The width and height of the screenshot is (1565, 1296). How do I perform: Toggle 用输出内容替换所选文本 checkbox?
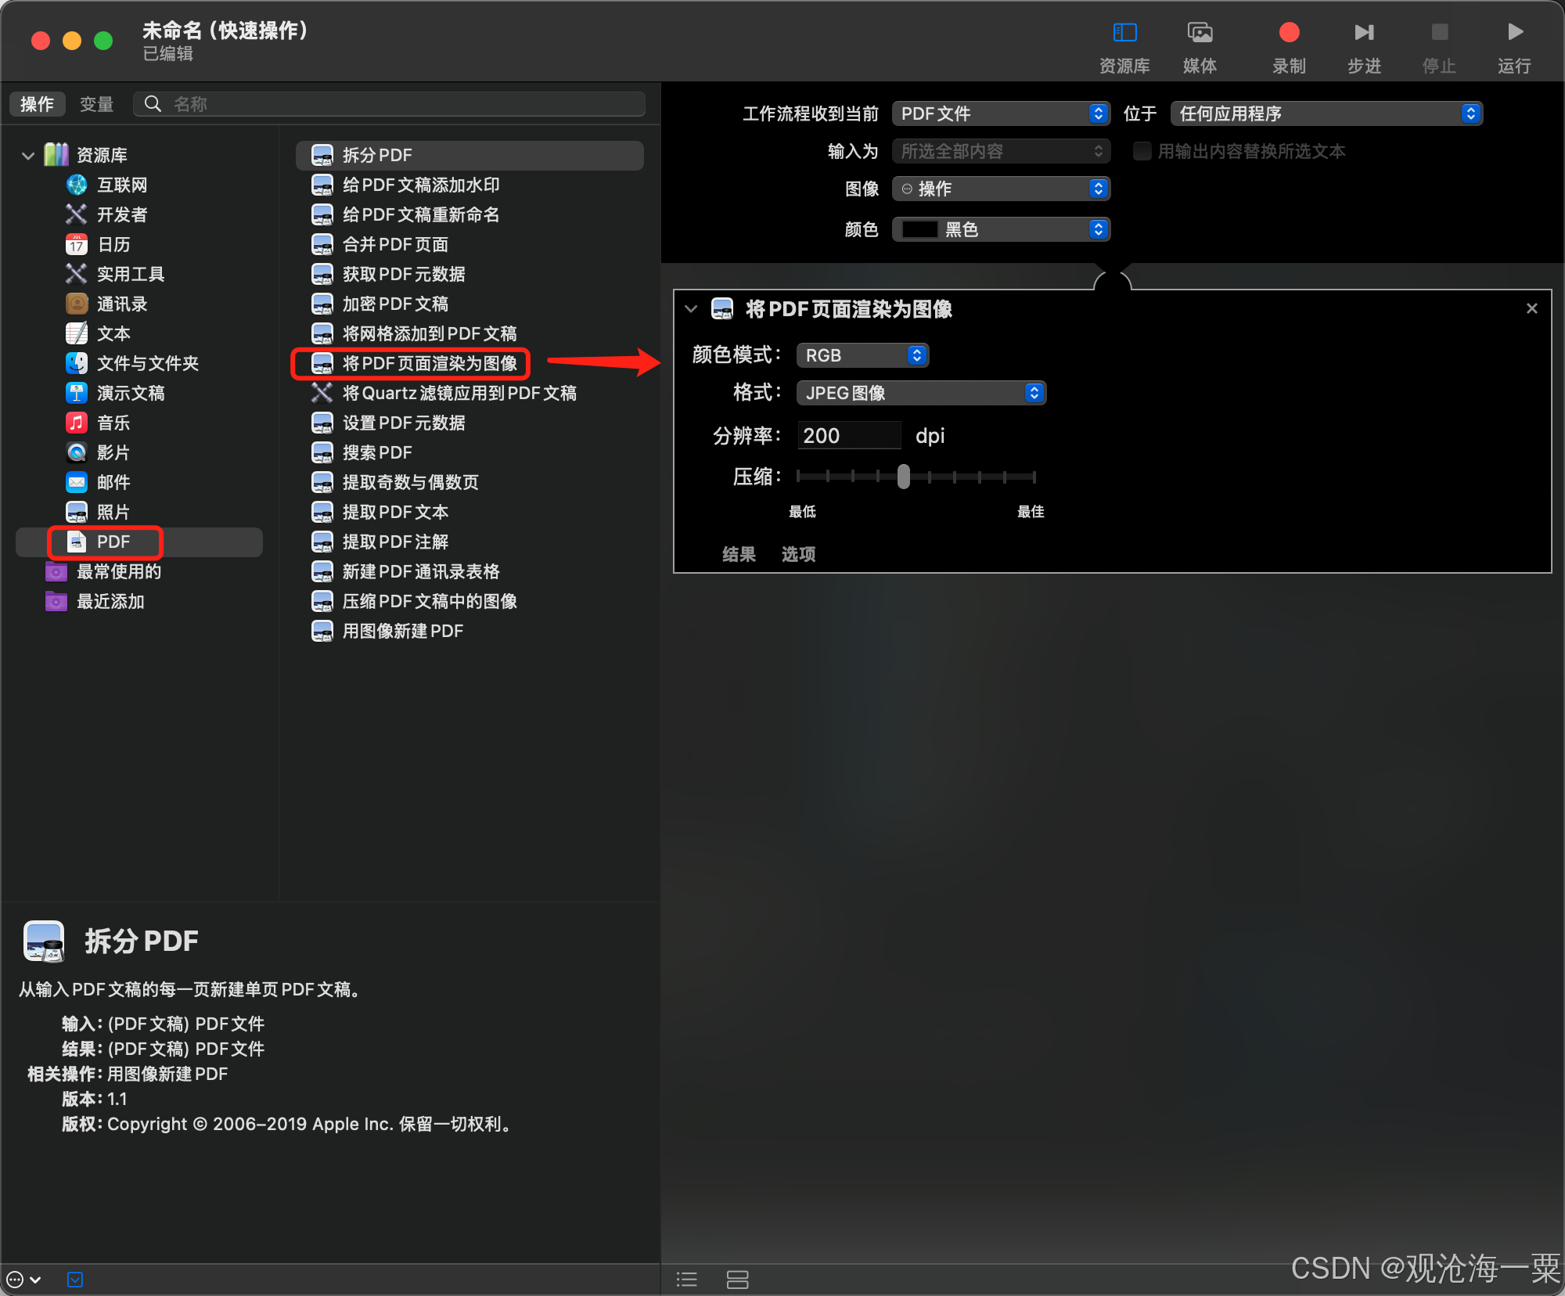[1142, 151]
